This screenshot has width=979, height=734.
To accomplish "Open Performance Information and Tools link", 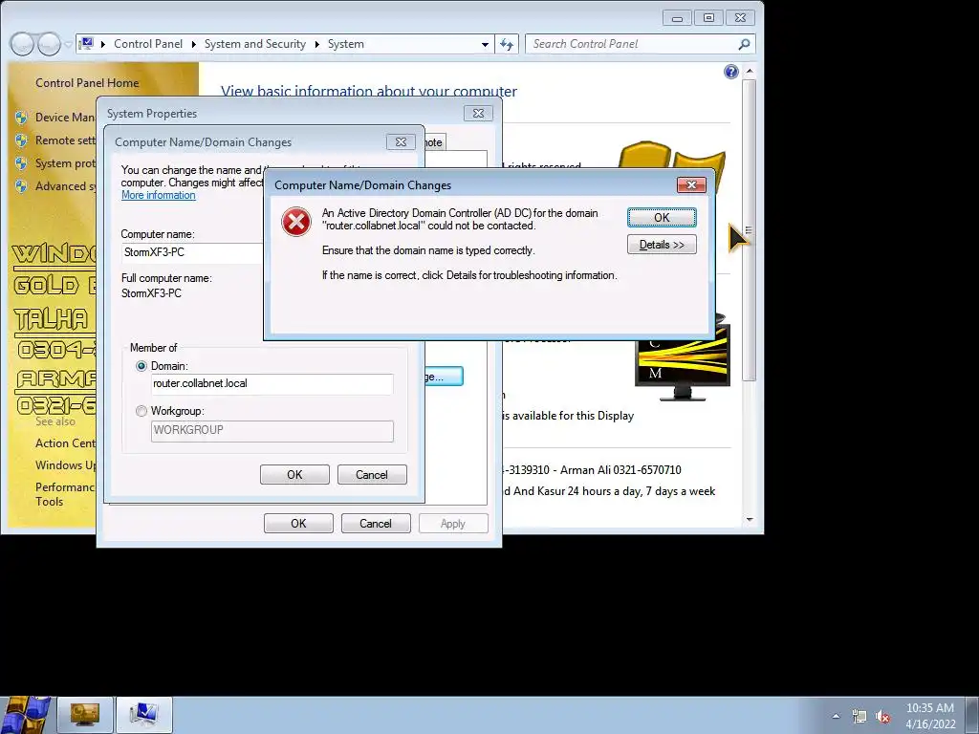I will point(65,494).
